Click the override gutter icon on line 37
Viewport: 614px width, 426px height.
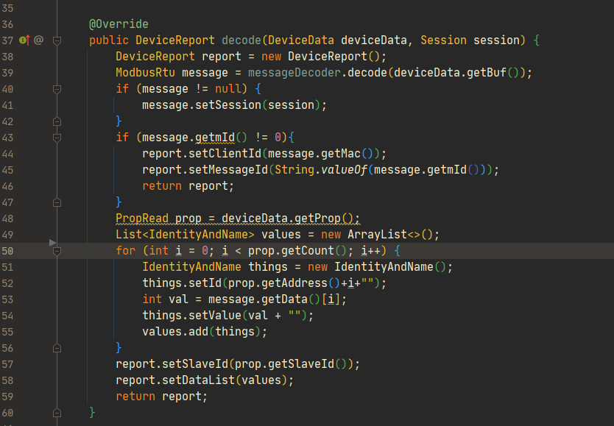[24, 40]
